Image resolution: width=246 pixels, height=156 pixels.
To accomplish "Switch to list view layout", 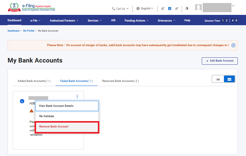I will (218, 79).
